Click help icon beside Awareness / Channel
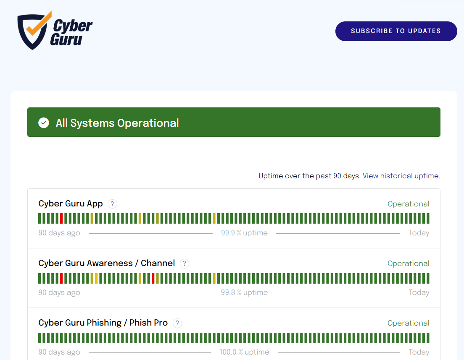 (x=185, y=263)
